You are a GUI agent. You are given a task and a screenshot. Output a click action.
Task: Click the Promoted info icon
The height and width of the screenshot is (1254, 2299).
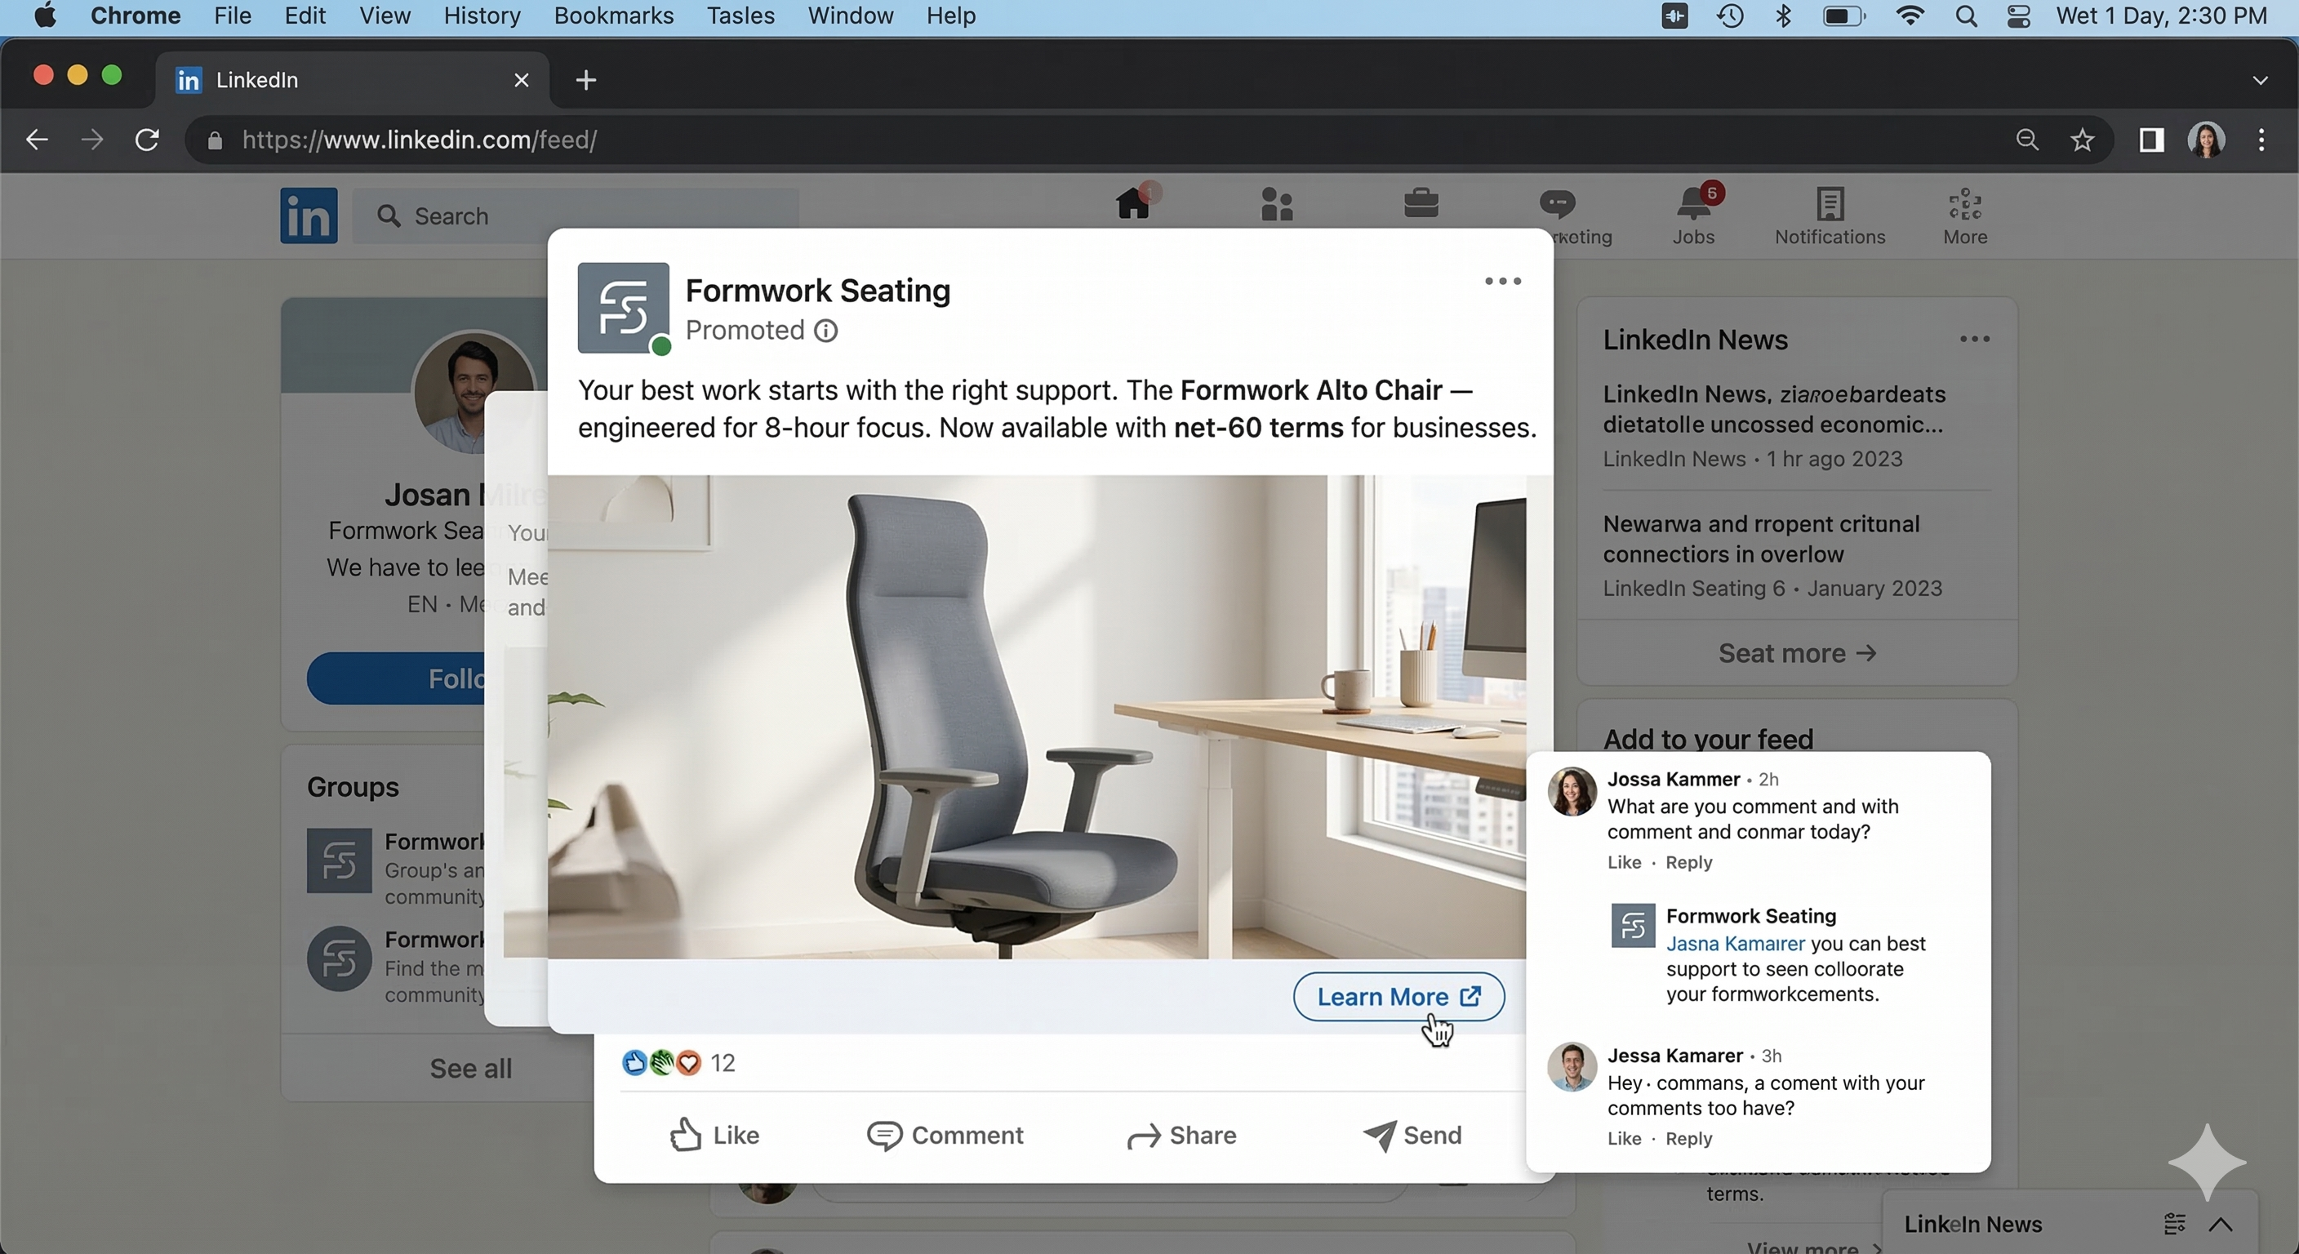click(826, 331)
